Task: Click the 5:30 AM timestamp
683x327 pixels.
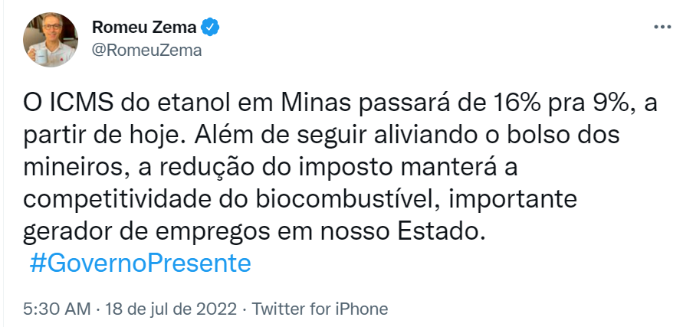Action: tap(57, 309)
